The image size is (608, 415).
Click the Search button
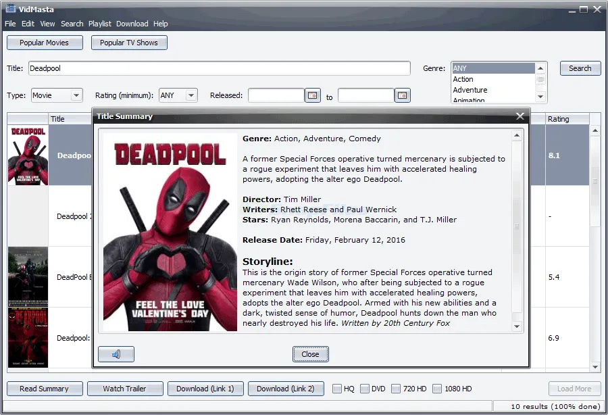click(580, 68)
